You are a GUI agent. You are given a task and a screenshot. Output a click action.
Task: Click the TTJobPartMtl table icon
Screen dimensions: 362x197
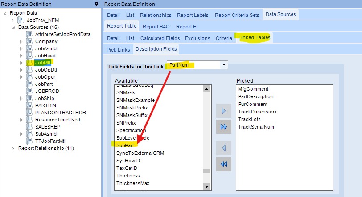[29, 141]
